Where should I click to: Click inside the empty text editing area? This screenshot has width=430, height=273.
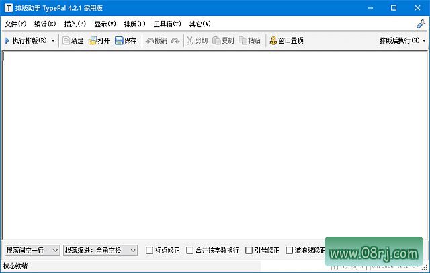tap(215, 145)
